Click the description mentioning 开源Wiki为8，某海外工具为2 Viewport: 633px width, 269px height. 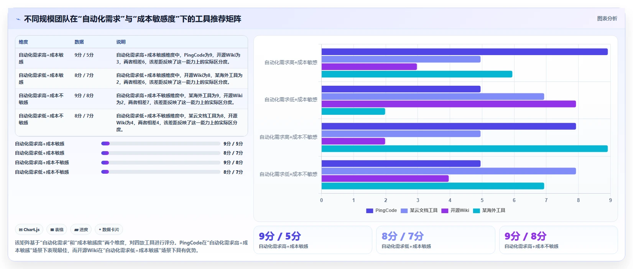coord(179,79)
